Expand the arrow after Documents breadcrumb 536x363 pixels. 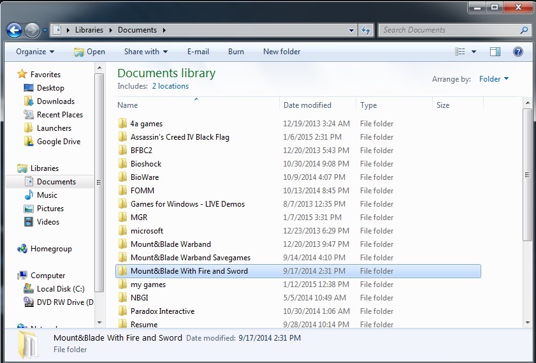point(164,30)
